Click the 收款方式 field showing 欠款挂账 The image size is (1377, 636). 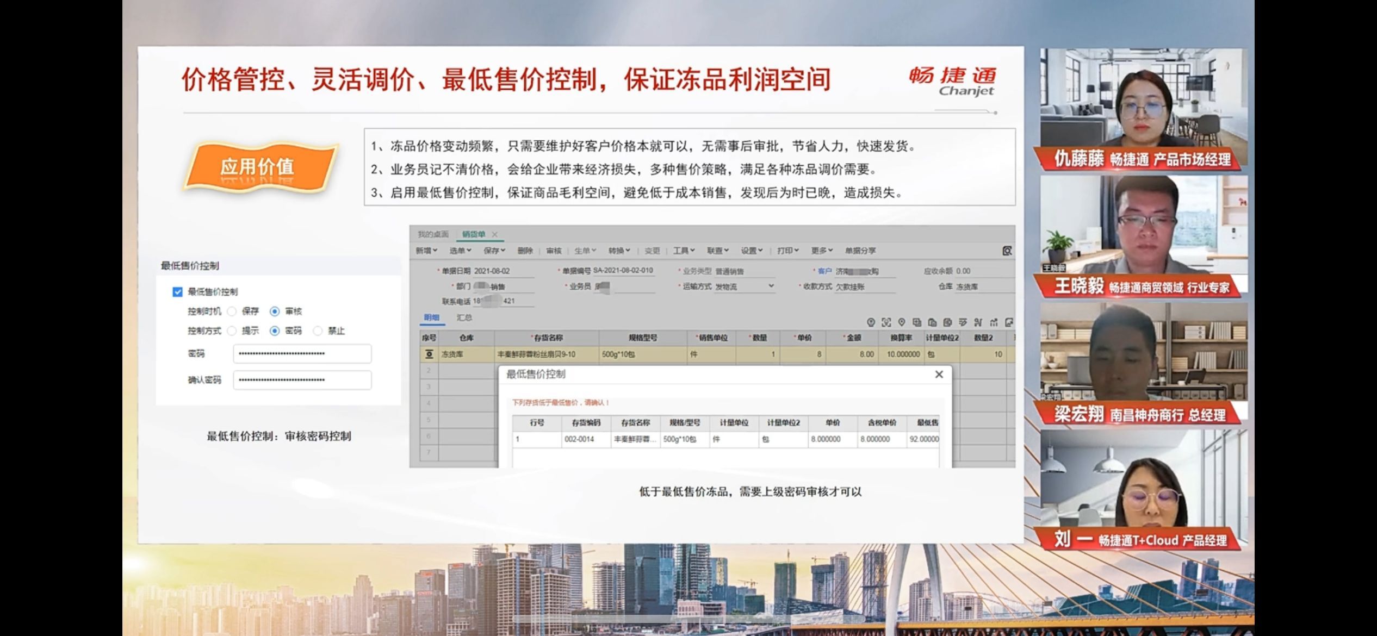click(x=864, y=286)
